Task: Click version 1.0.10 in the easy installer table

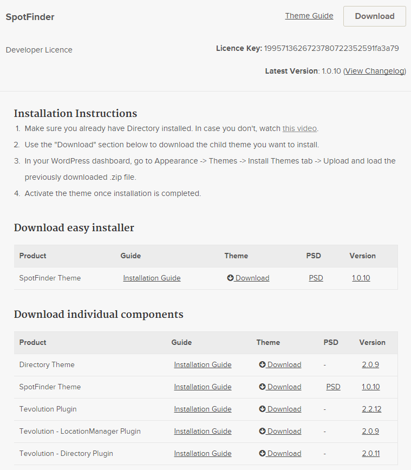Action: [x=361, y=278]
